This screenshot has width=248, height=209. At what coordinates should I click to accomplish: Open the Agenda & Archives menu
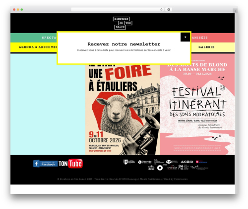tap(38, 47)
